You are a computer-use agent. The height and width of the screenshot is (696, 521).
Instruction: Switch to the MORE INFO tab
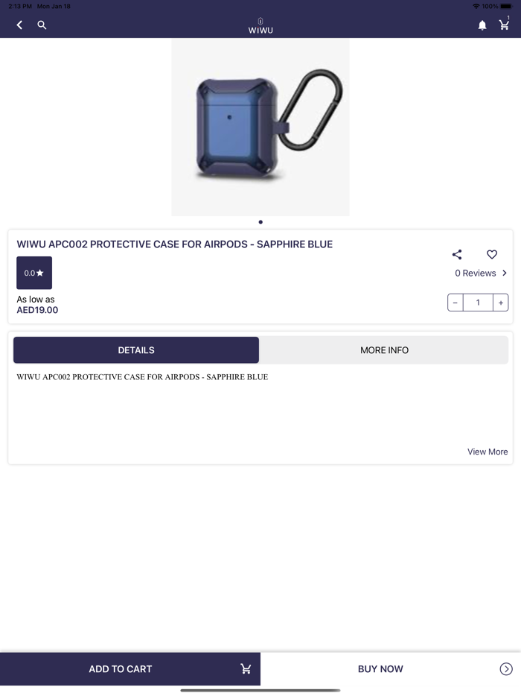pyautogui.click(x=384, y=350)
